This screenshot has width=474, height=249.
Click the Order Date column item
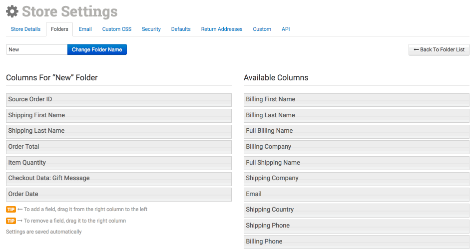tap(119, 194)
